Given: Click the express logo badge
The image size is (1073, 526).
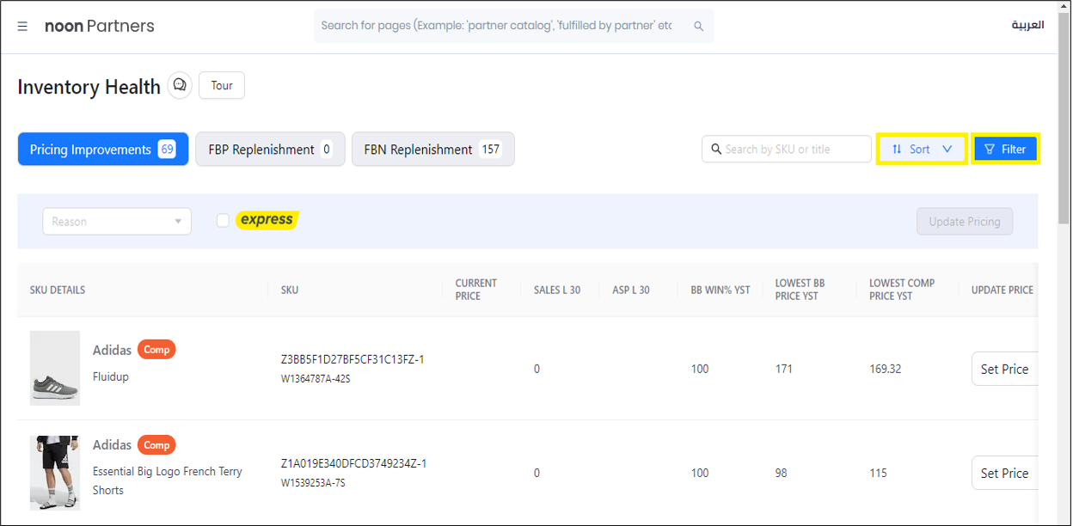Looking at the screenshot, I should coord(267,220).
